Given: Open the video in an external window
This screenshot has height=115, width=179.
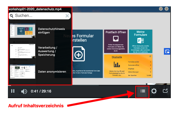Looking at the screenshot, I should pos(165,91).
